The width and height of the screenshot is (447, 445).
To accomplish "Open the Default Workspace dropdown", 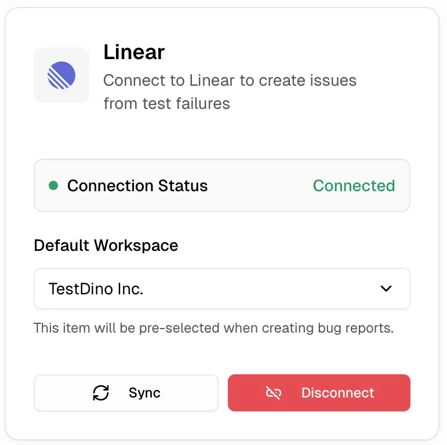I will coord(222,289).
